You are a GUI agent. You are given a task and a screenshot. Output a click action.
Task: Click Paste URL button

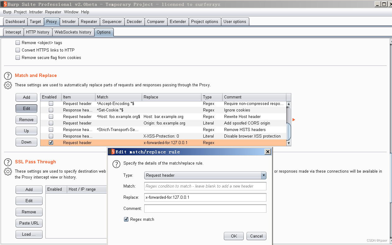[29, 223]
